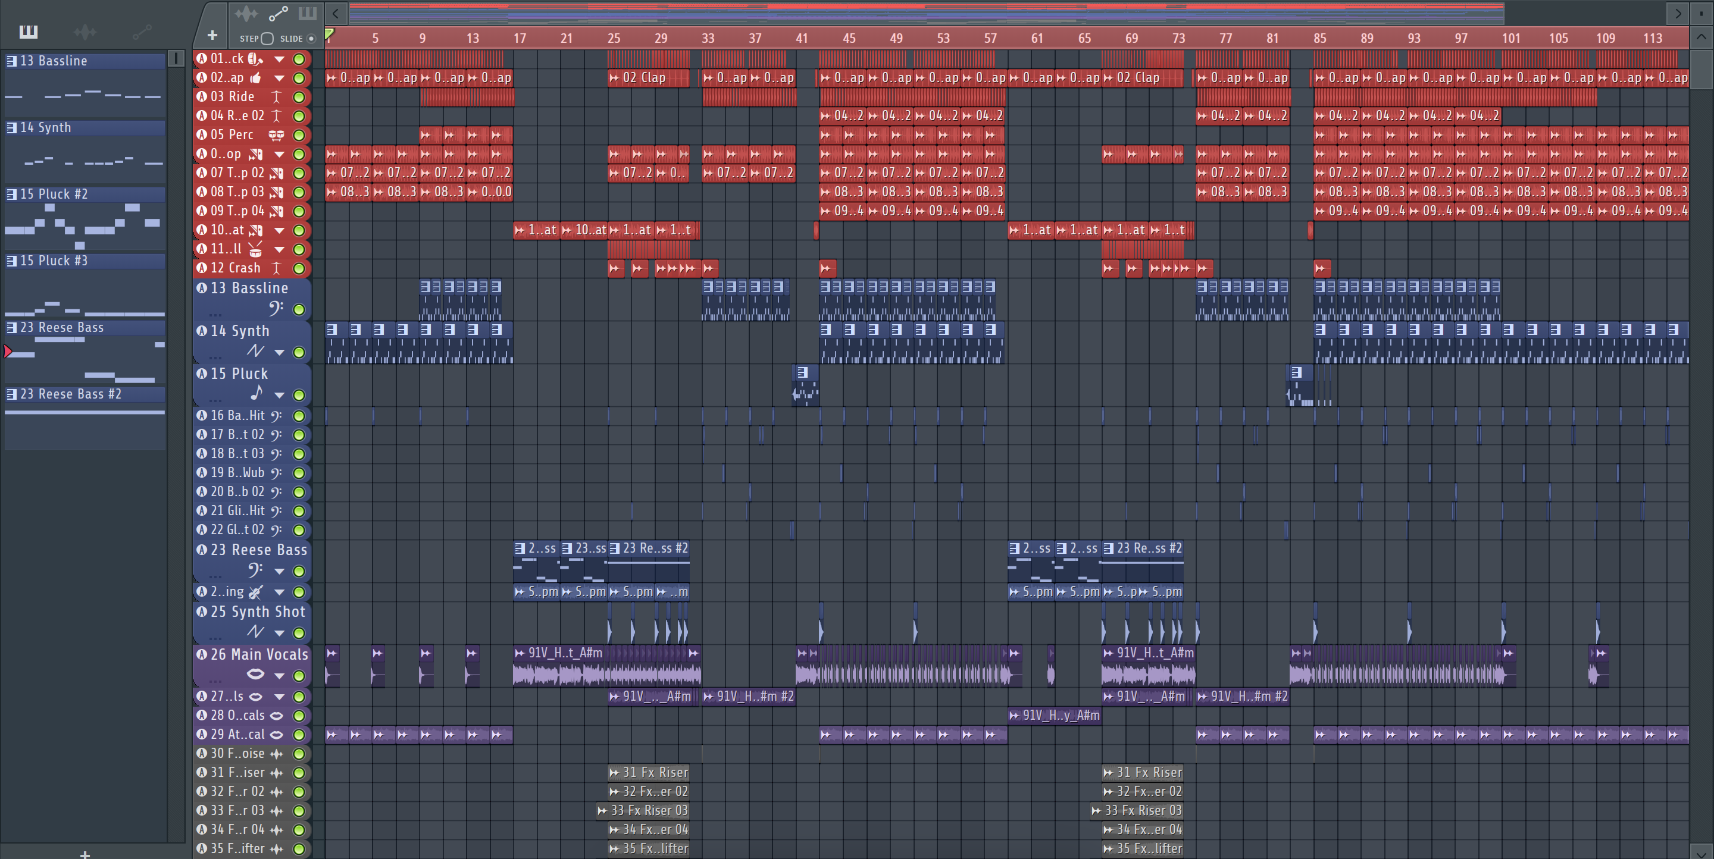Screen dimensions: 1714x859
Task: Enable the STEP editing checkbox
Action: [267, 39]
